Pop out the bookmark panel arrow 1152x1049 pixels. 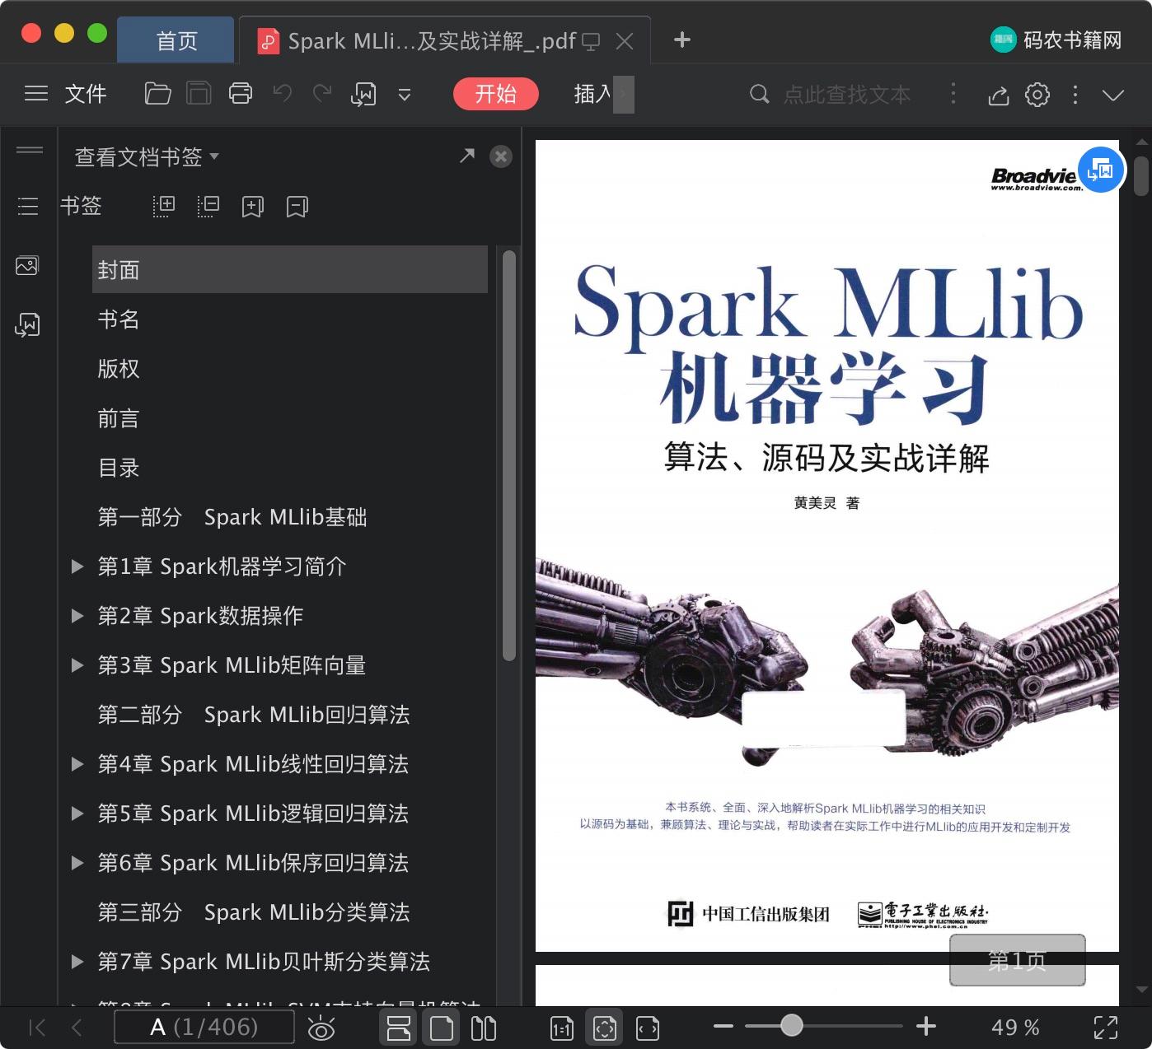467,156
